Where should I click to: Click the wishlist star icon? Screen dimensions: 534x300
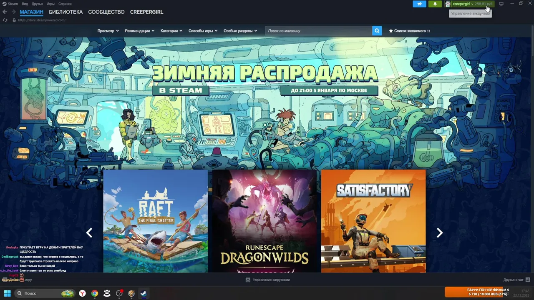(391, 31)
